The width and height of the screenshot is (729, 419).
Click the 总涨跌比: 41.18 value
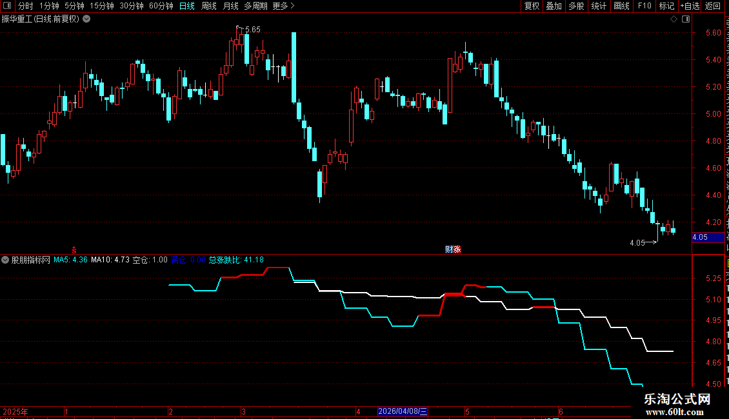tap(236, 260)
